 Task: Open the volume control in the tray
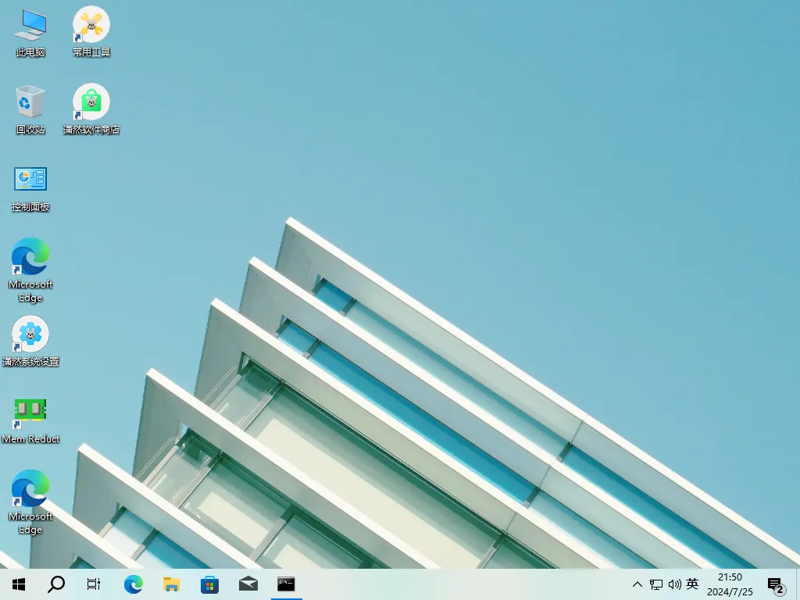pos(674,584)
